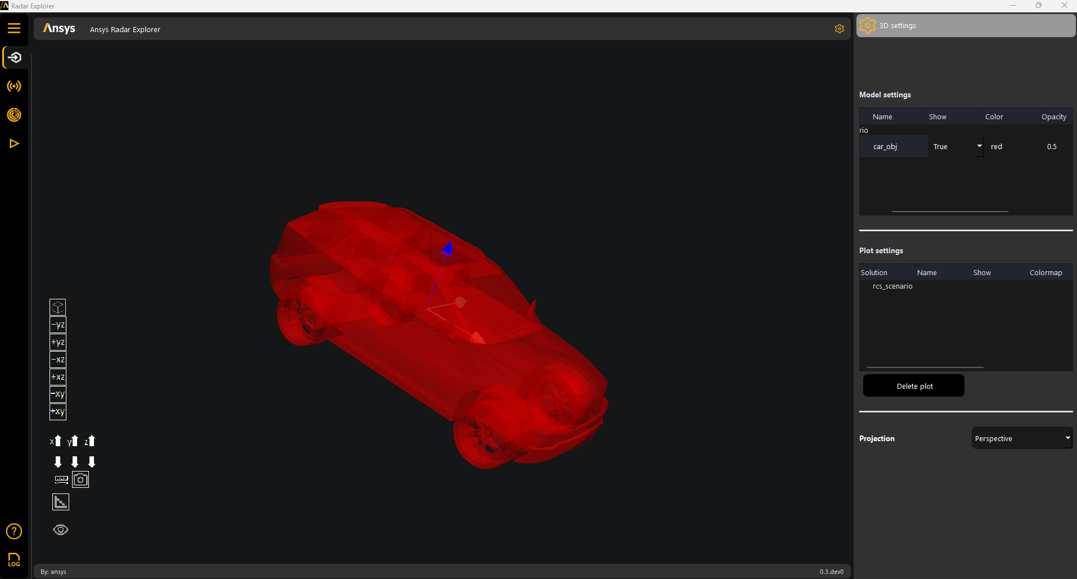Take a screenshot with camera icon

coord(80,479)
